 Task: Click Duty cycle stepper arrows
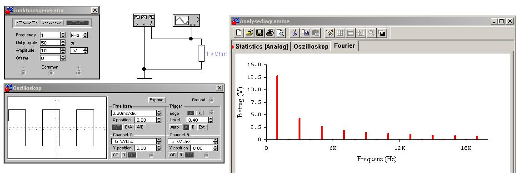click(x=63, y=43)
